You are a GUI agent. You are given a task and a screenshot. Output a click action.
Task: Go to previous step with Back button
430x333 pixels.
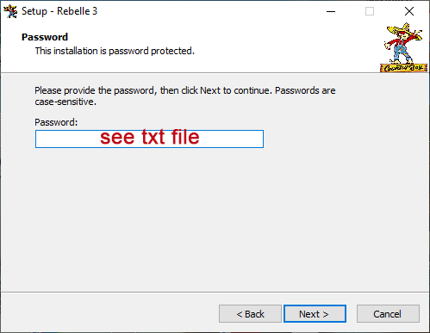pos(250,314)
